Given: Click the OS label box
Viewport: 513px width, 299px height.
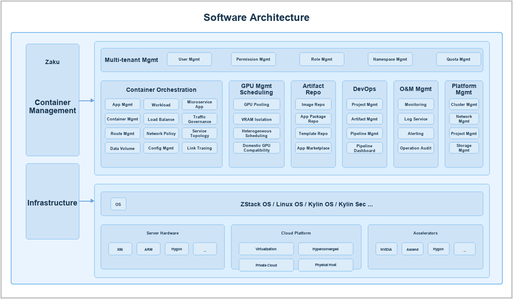Looking at the screenshot, I should click(118, 204).
